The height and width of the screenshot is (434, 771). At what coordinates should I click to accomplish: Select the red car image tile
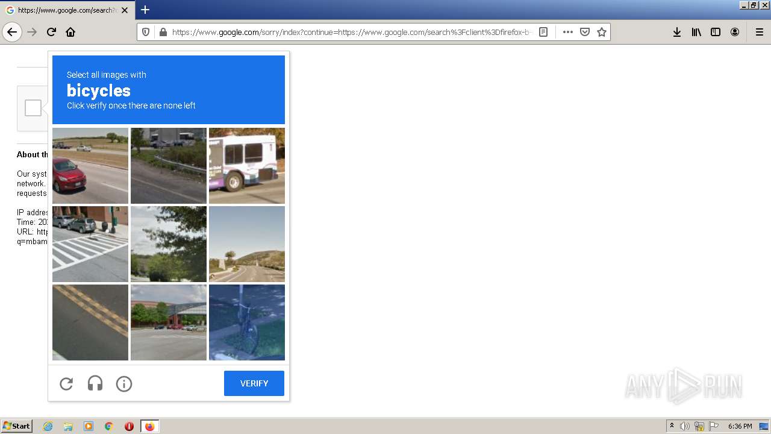coord(90,166)
